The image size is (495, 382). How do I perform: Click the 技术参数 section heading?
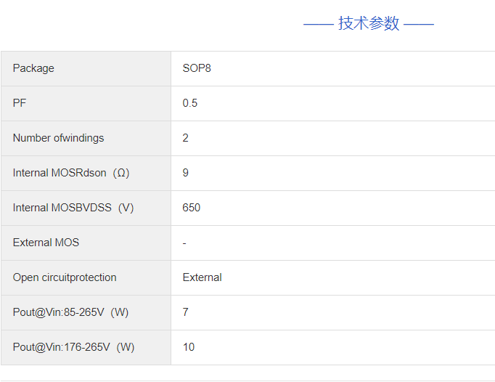(x=368, y=23)
